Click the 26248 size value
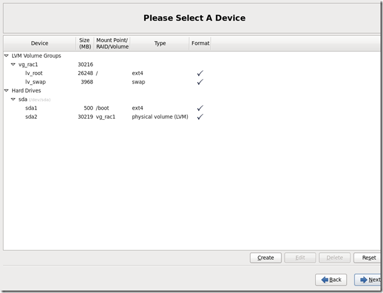Viewport: 383px width, 293px height. tap(85, 73)
